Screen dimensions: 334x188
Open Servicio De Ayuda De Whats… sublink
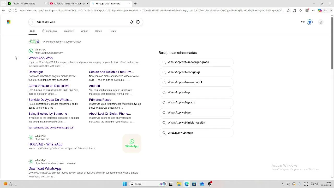[50, 100]
